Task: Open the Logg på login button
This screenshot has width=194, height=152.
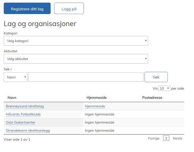Action: 69,8
